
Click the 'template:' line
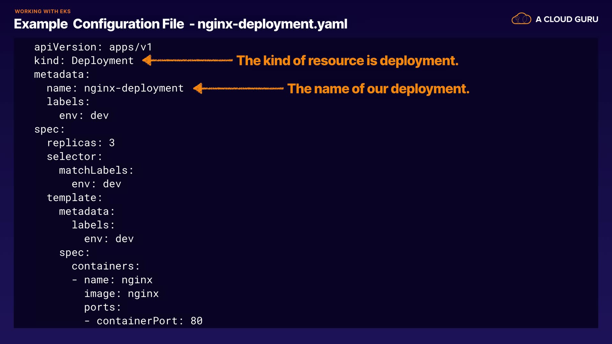pyautogui.click(x=74, y=198)
